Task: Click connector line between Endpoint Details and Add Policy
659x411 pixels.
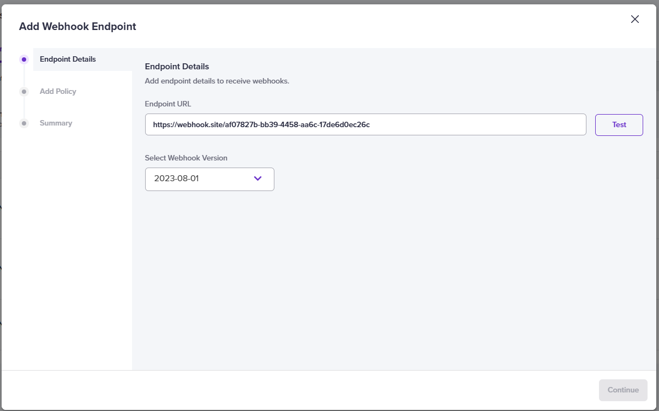Action: 24,75
